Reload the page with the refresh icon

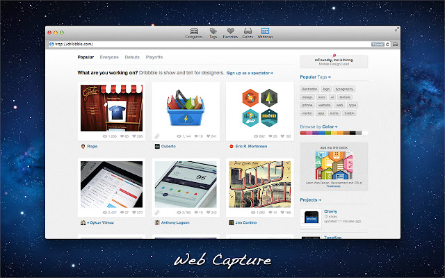(x=387, y=44)
